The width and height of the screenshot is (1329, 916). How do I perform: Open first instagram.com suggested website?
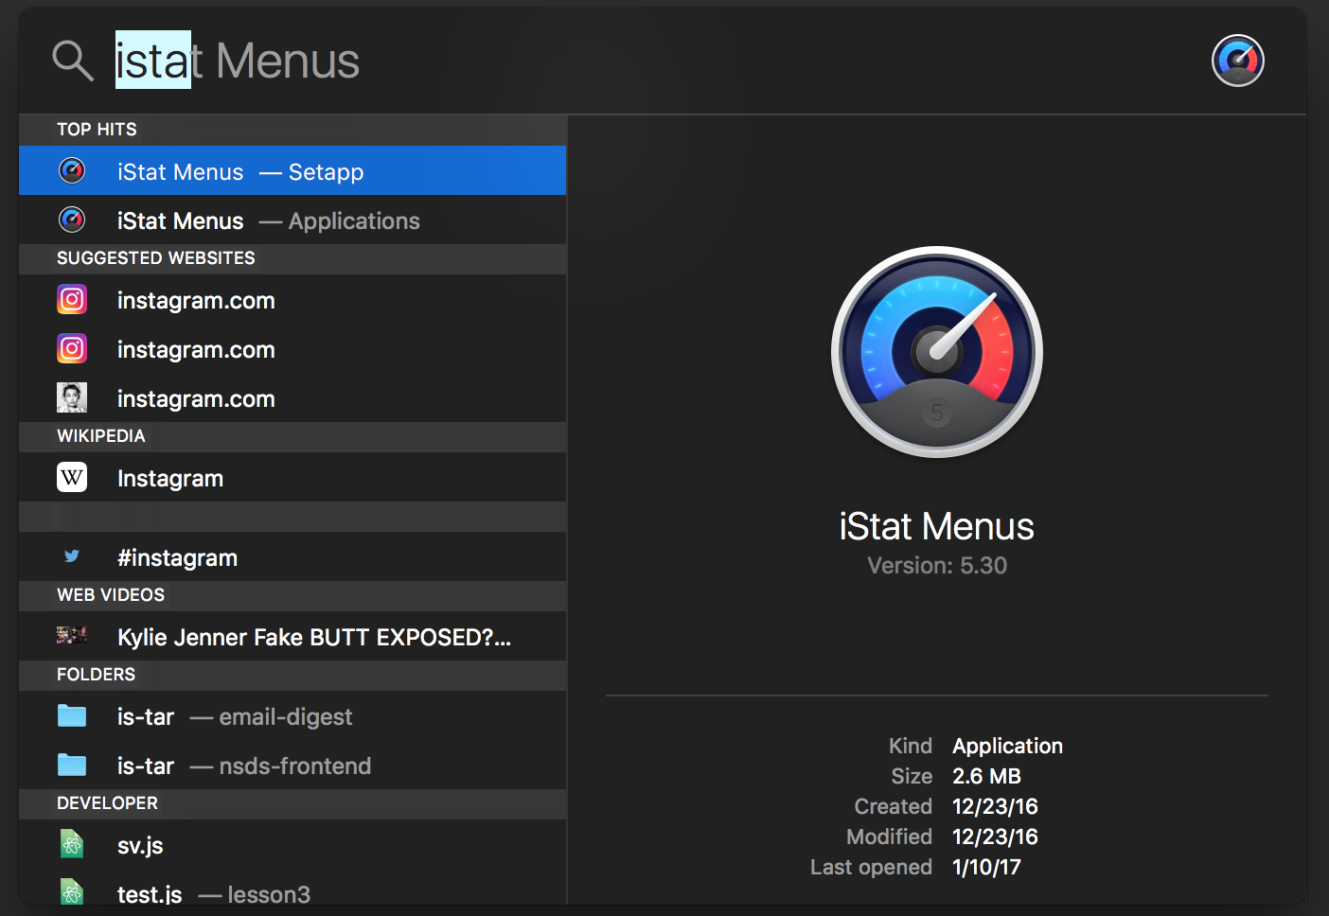292,300
